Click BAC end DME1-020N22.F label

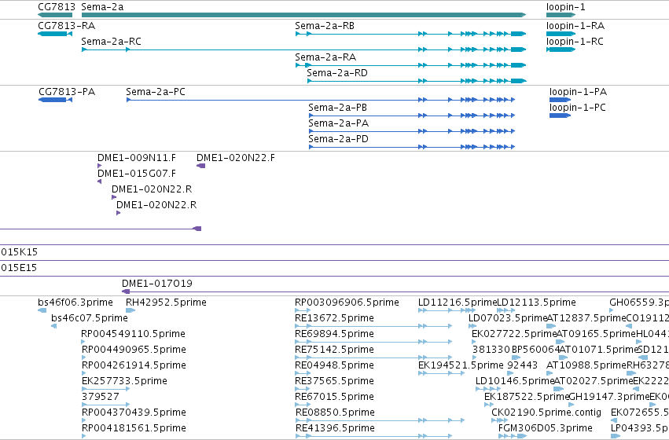(236, 158)
